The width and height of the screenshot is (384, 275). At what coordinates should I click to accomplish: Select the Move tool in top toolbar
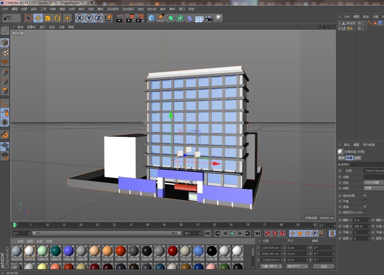click(x=38, y=18)
